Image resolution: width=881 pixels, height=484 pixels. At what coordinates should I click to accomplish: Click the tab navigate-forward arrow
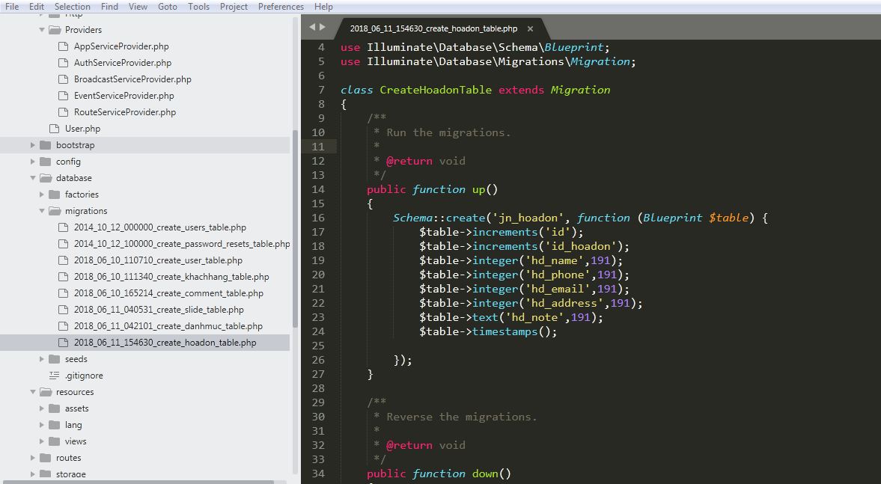coord(323,27)
